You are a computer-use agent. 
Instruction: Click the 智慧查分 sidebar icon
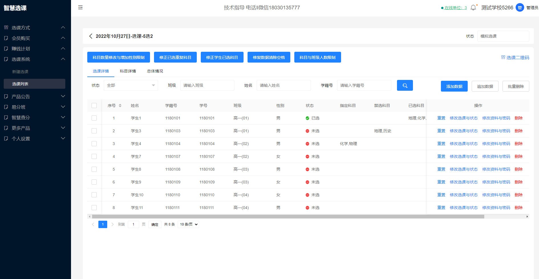(x=6, y=117)
